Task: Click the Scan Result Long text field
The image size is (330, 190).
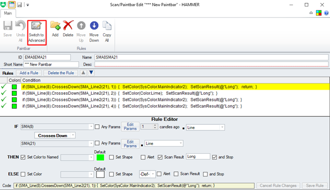Action: pyautogui.click(x=198, y=157)
